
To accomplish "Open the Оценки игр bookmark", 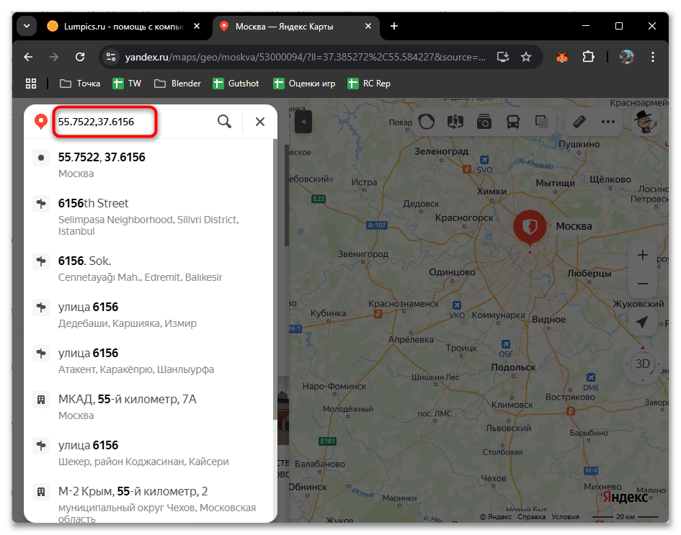I will pos(304,84).
